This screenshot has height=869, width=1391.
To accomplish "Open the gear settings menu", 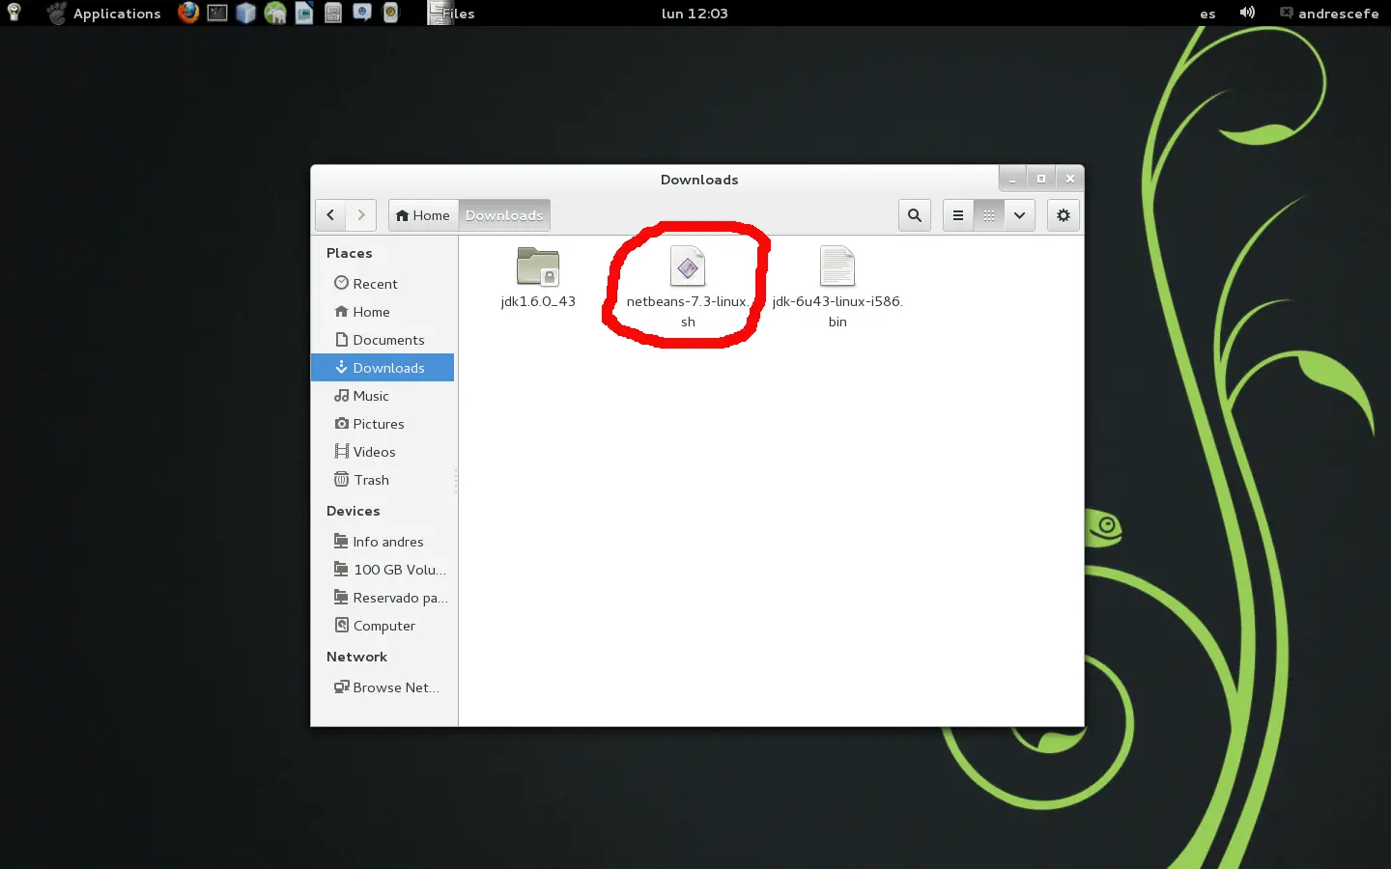I will click(1064, 215).
